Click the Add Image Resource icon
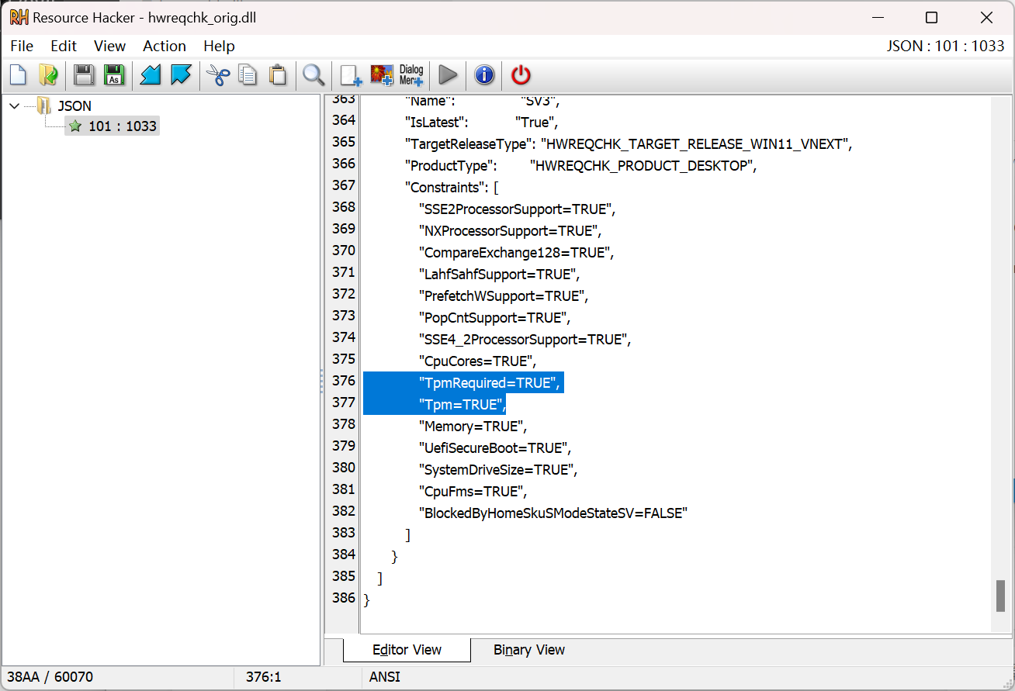 pyautogui.click(x=382, y=75)
